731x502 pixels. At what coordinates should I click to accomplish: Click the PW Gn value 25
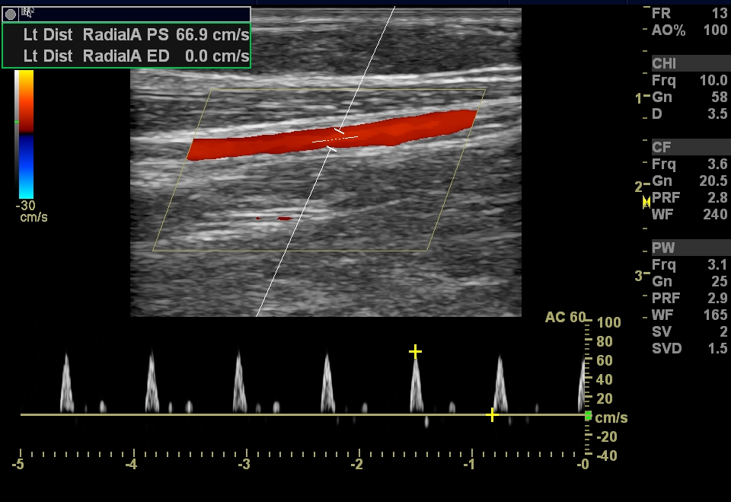[720, 282]
